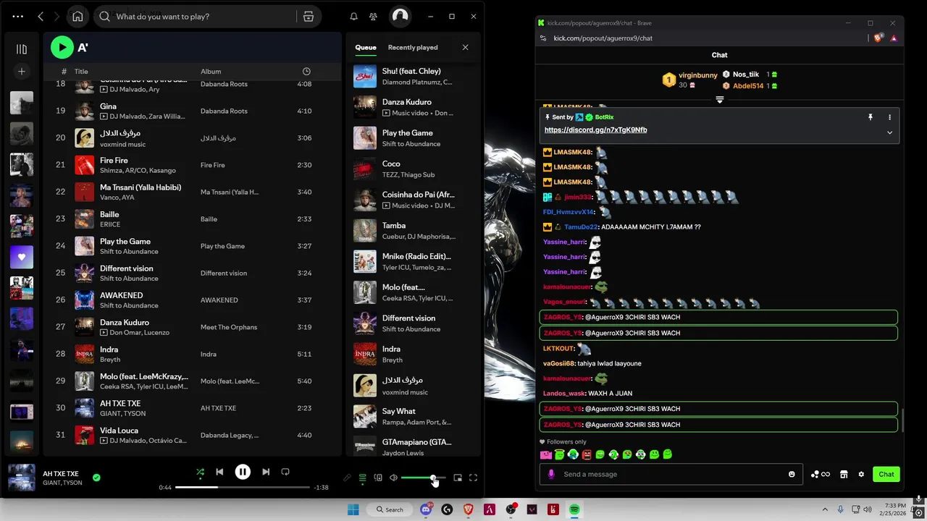Viewport: 927px width, 521px height.
Task: Open channel points infinity icon
Action: [821, 474]
